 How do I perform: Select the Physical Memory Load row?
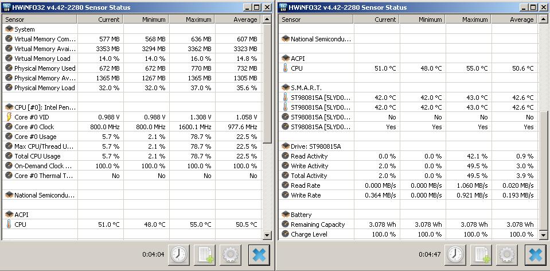point(132,88)
